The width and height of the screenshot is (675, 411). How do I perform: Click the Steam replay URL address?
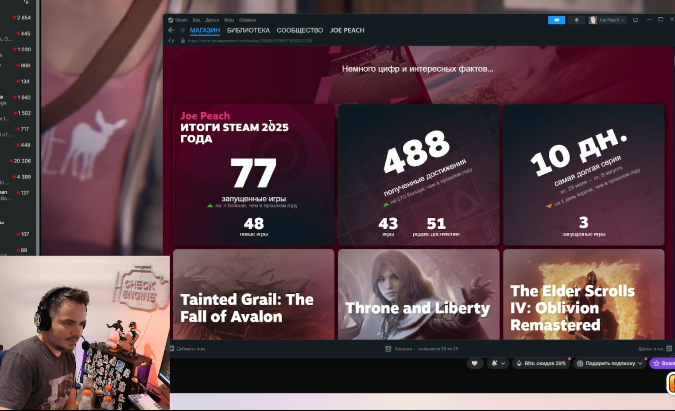250,41
